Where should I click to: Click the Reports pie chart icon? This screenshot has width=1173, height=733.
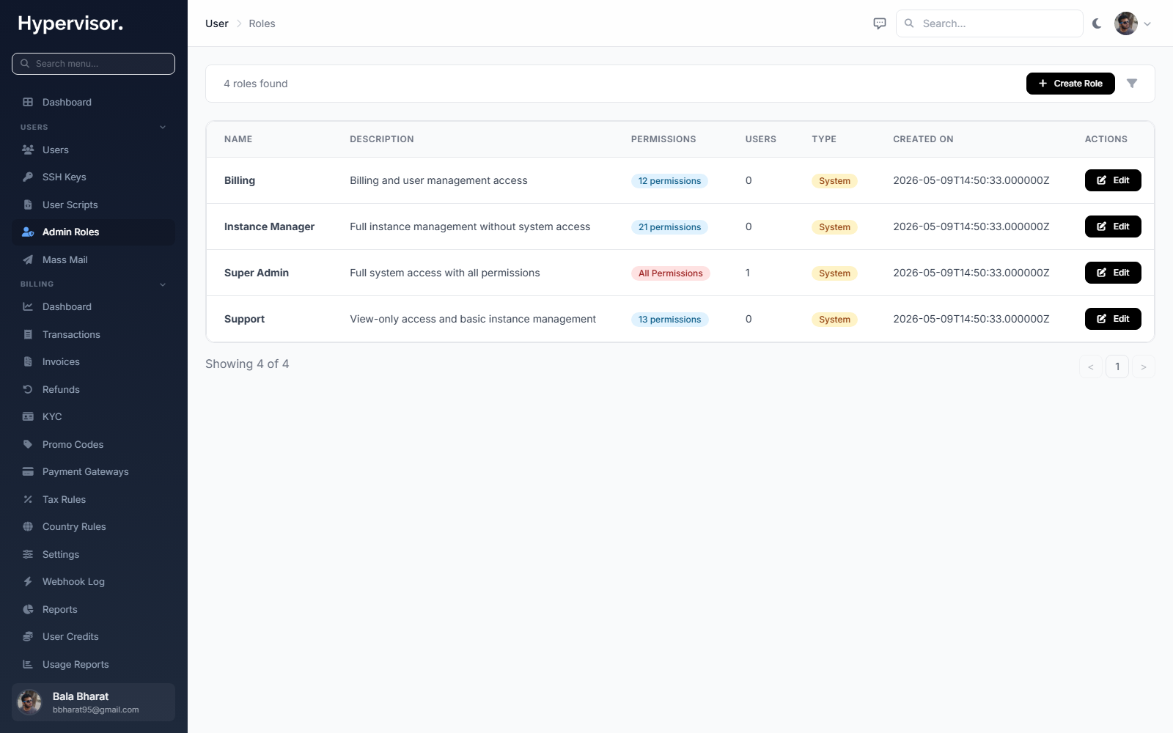28,609
